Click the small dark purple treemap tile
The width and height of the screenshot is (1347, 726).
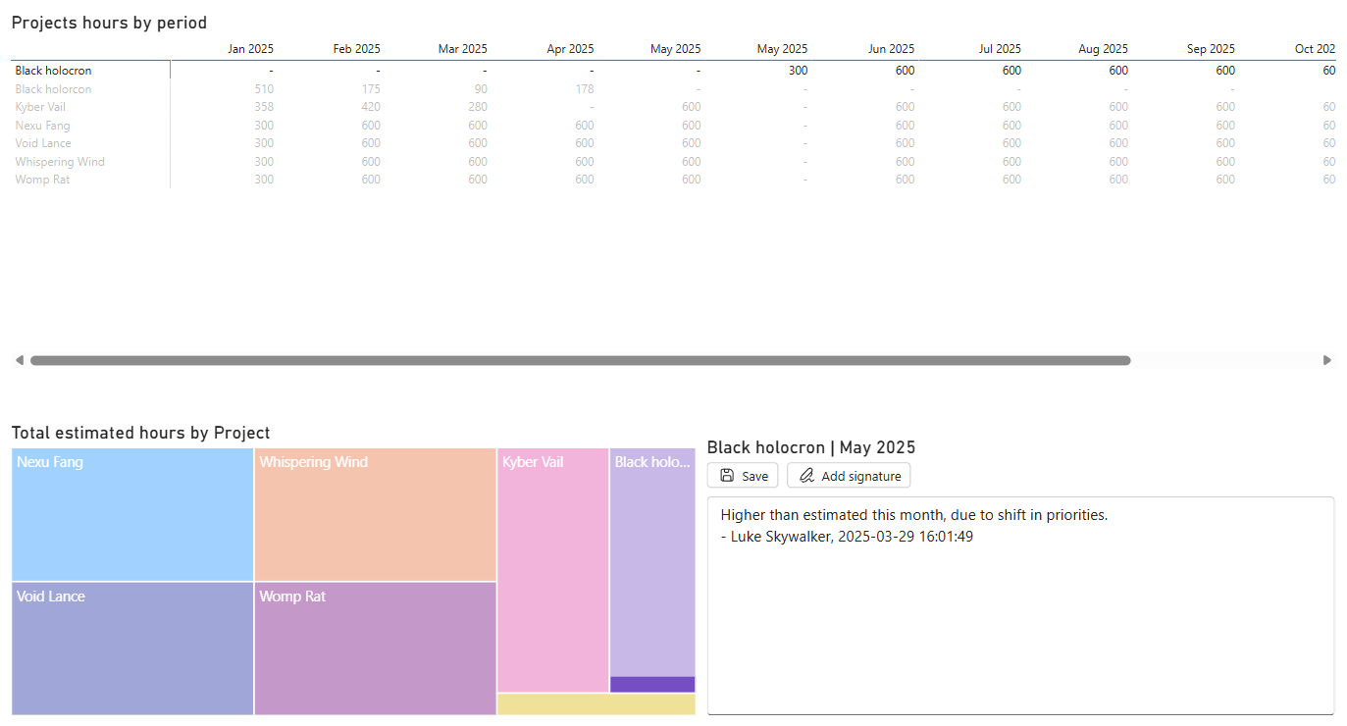[x=652, y=684]
